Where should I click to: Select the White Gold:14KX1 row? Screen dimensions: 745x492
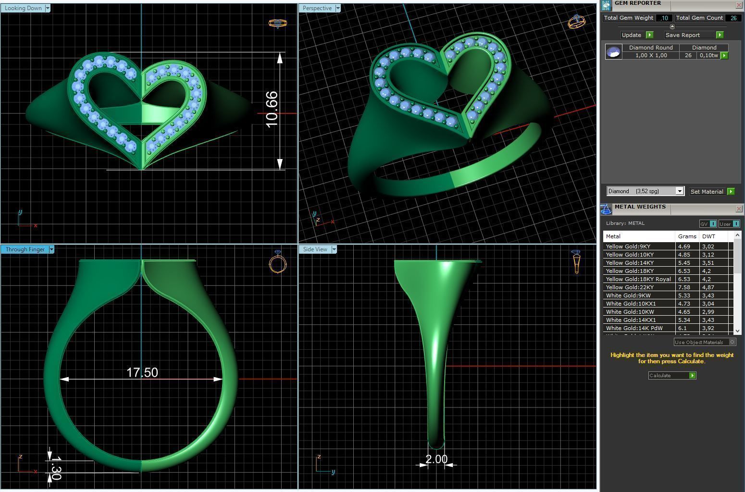point(669,320)
